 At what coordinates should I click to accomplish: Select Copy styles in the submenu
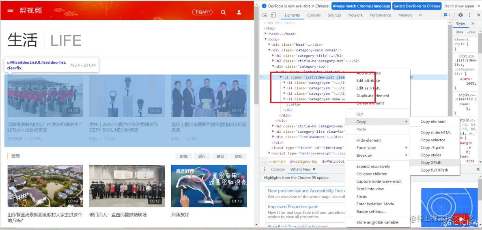tap(435, 155)
